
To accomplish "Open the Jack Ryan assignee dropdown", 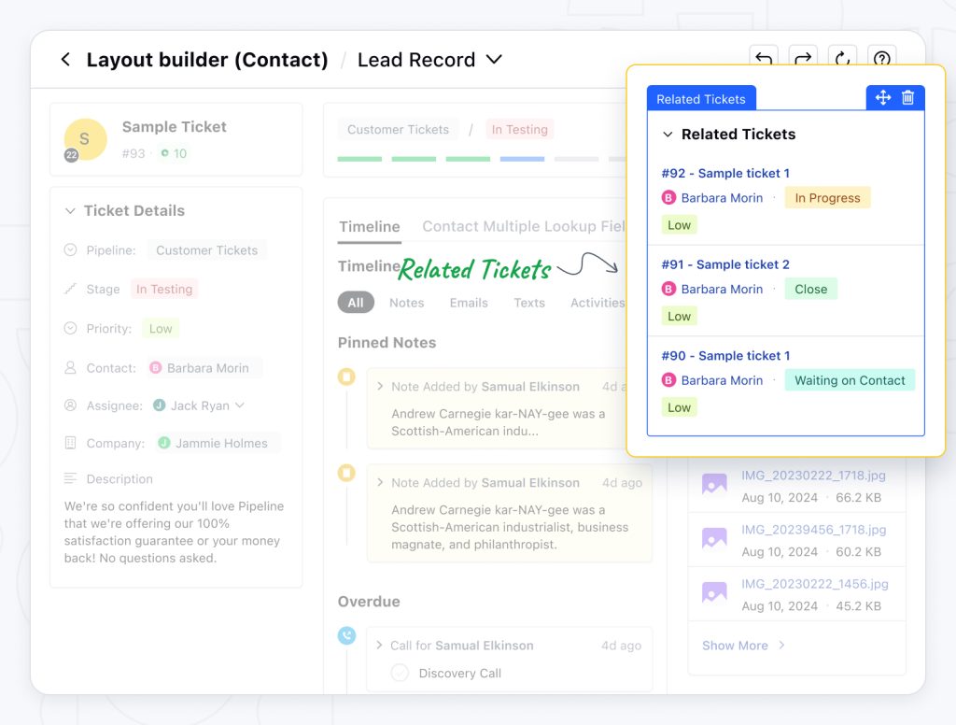I will (x=240, y=405).
